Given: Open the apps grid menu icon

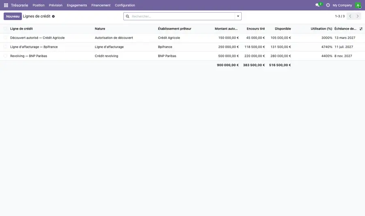Looking at the screenshot, I should click(6, 5).
